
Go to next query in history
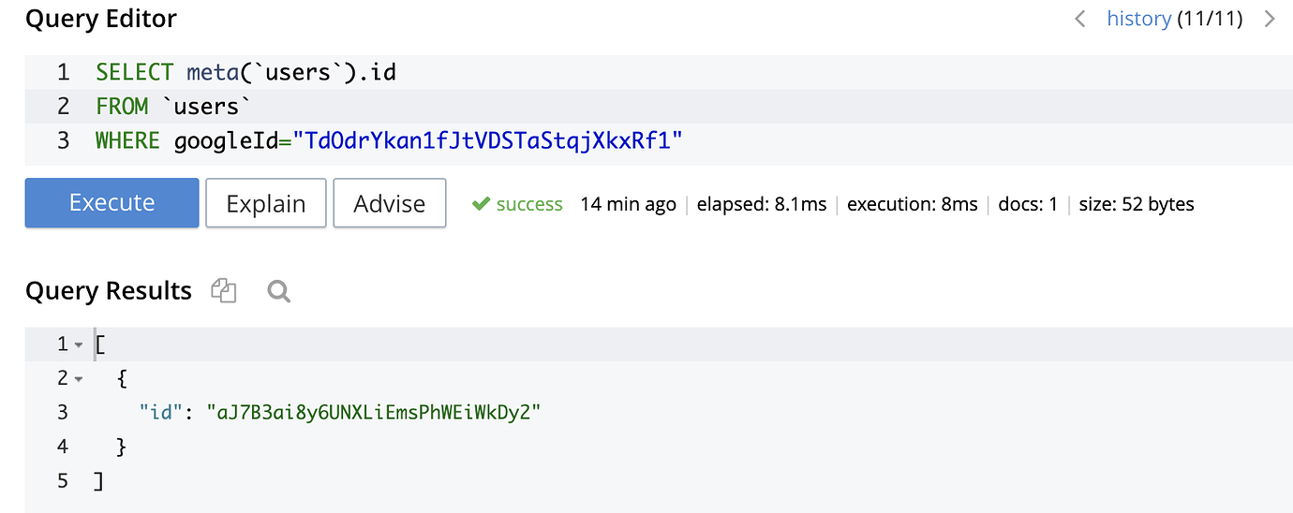point(1270,19)
